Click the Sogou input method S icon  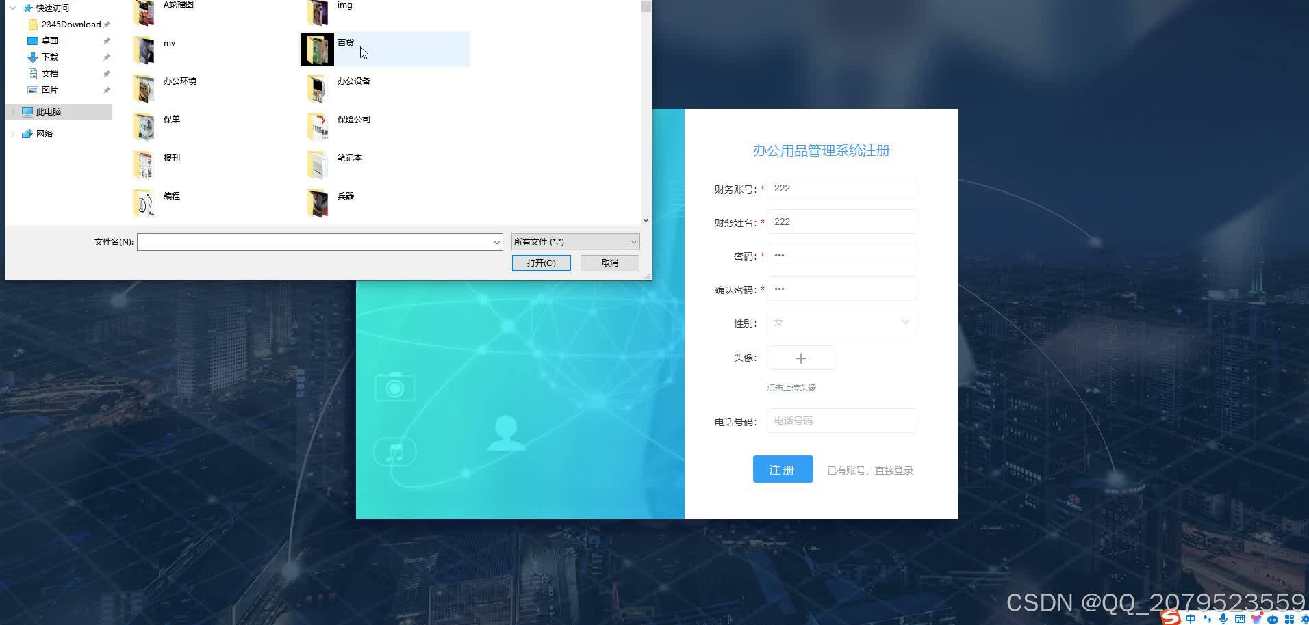pyautogui.click(x=1171, y=618)
